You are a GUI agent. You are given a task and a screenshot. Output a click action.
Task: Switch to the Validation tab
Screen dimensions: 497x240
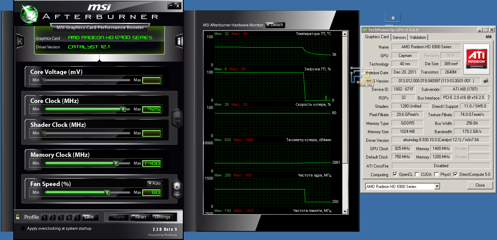click(418, 37)
